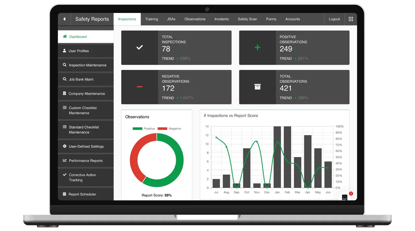Open the Forms tab

(271, 19)
